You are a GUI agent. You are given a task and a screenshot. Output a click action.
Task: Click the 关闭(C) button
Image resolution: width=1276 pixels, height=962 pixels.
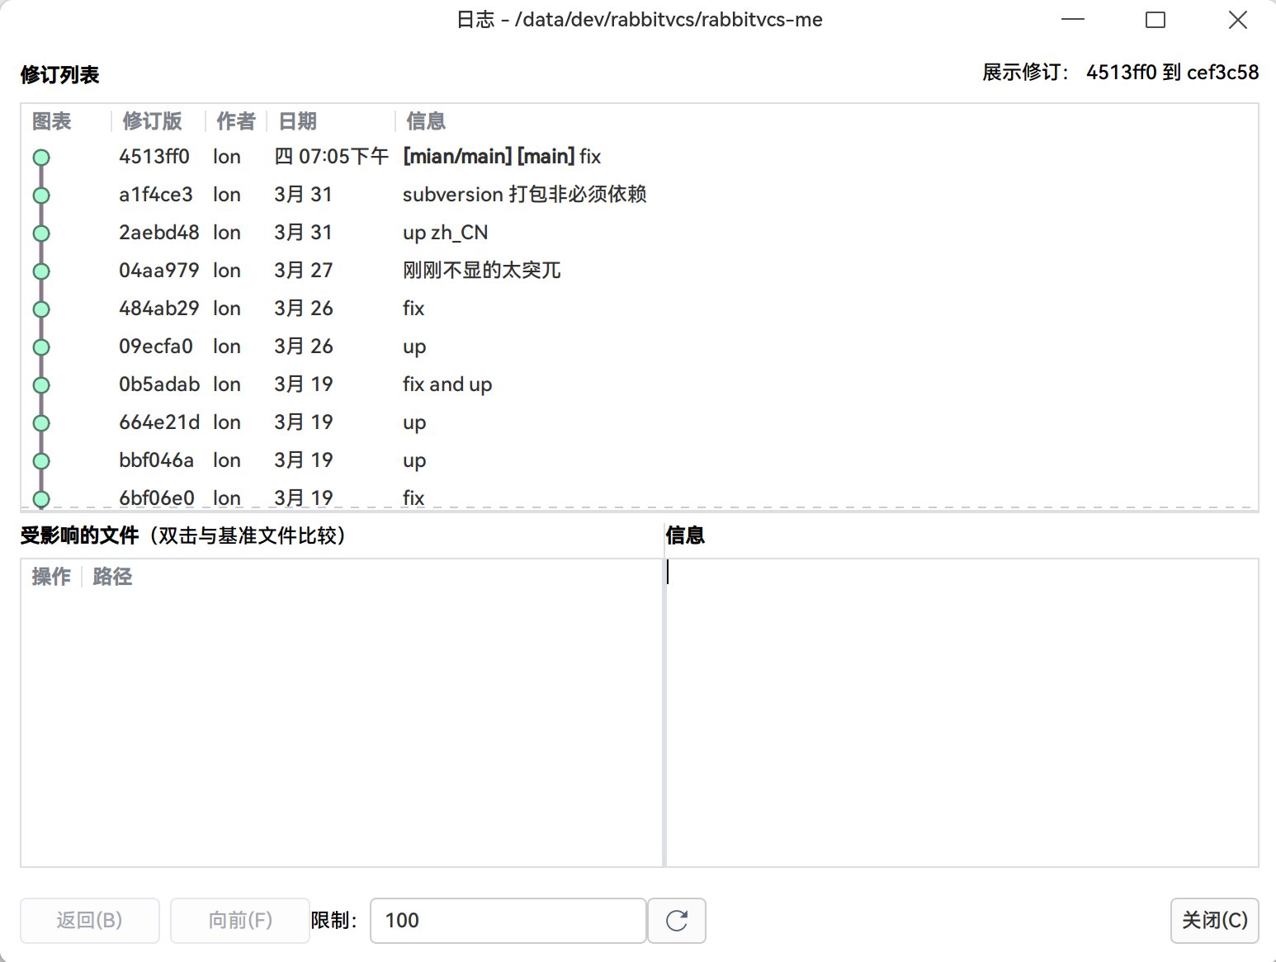point(1214,921)
